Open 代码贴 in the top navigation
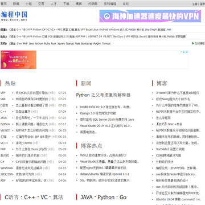Screen dimensions: 205x205 (93, 4)
